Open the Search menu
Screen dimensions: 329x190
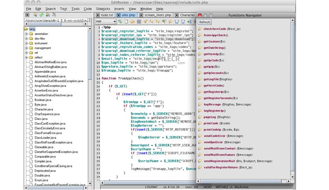click(50, 9)
